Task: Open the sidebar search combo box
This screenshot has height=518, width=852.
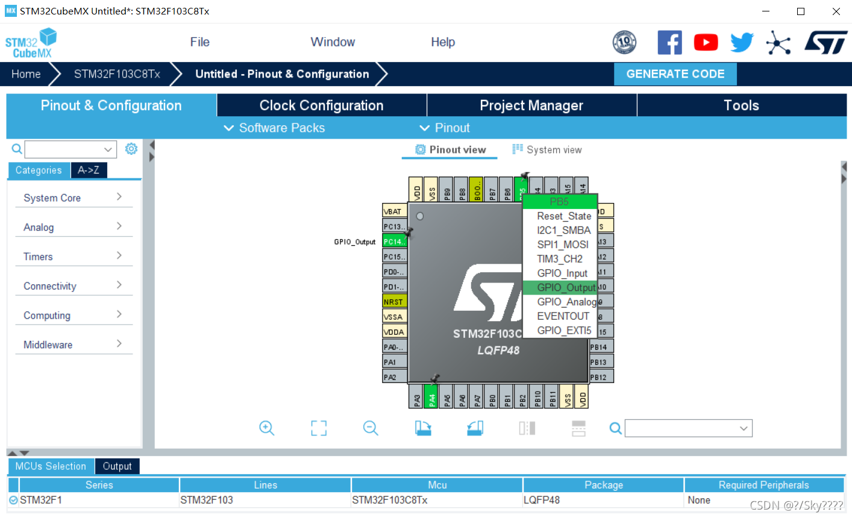Action: [70, 149]
